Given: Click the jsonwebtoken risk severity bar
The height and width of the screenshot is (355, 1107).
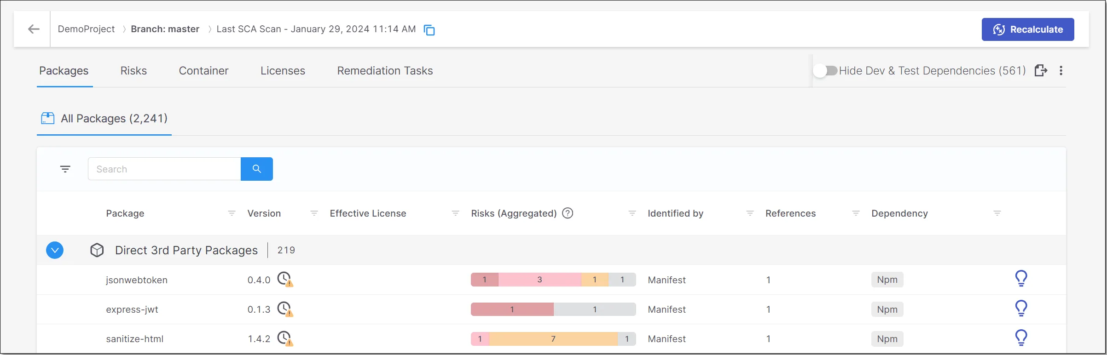Looking at the screenshot, I should pyautogui.click(x=553, y=280).
